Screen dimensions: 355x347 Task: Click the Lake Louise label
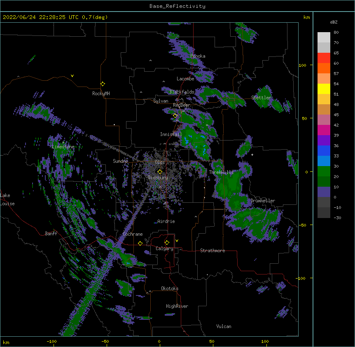click(x=7, y=199)
